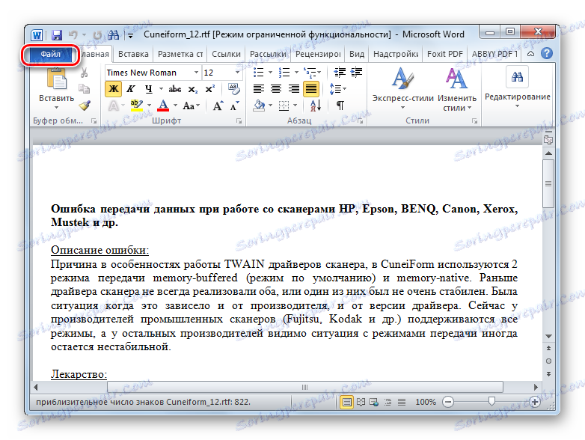The height and width of the screenshot is (440, 585).
Task: Switch to the Вставка tab
Action: [x=133, y=54]
